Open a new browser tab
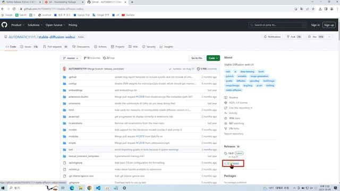Image resolution: width=340 pixels, height=191 pixels. pos(132,2)
